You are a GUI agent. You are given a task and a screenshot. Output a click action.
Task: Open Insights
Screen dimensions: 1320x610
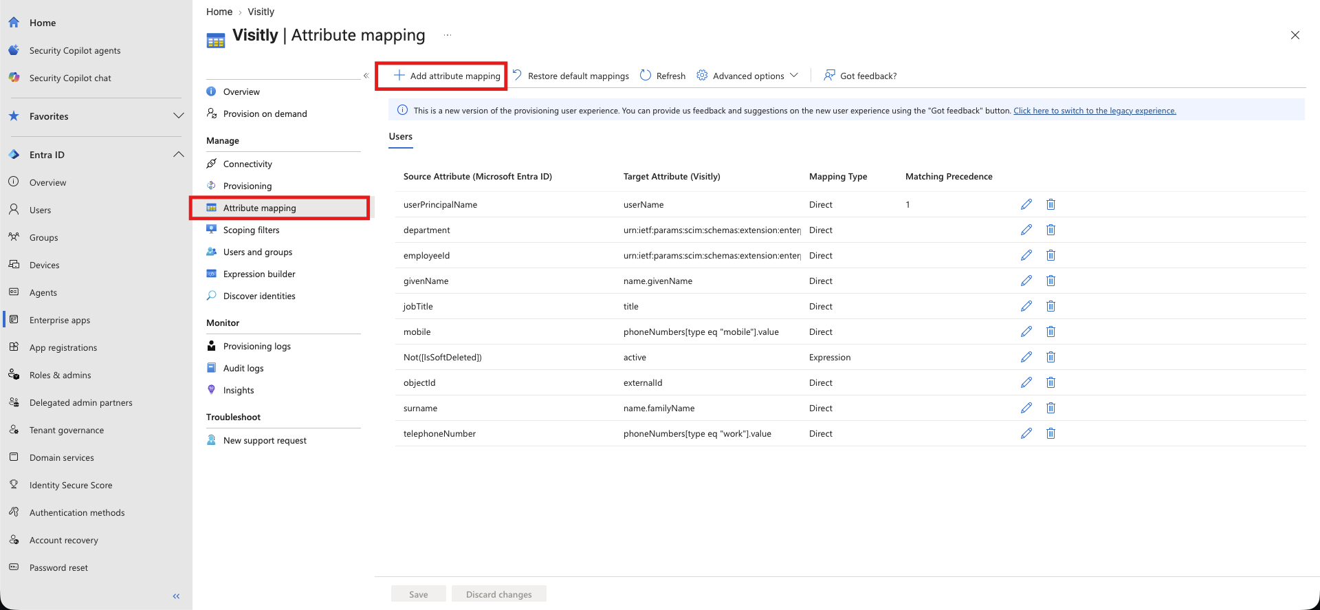point(239,390)
